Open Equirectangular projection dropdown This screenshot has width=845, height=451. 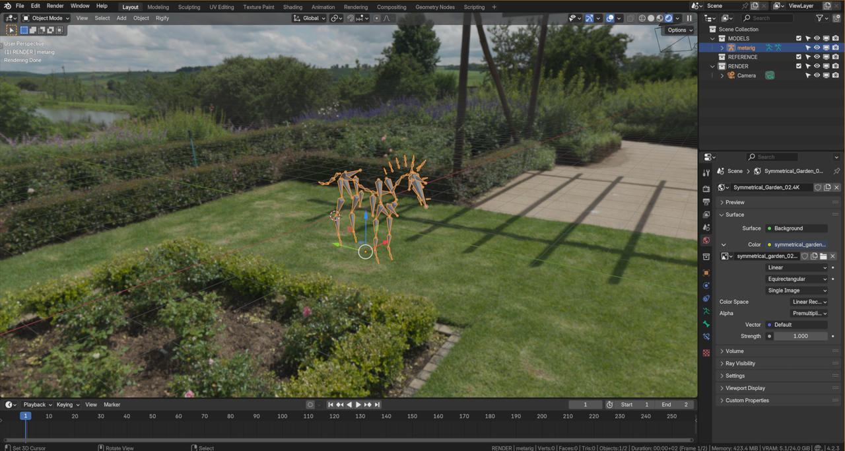click(797, 279)
